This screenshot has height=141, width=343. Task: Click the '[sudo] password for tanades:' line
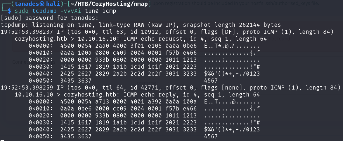50,18
